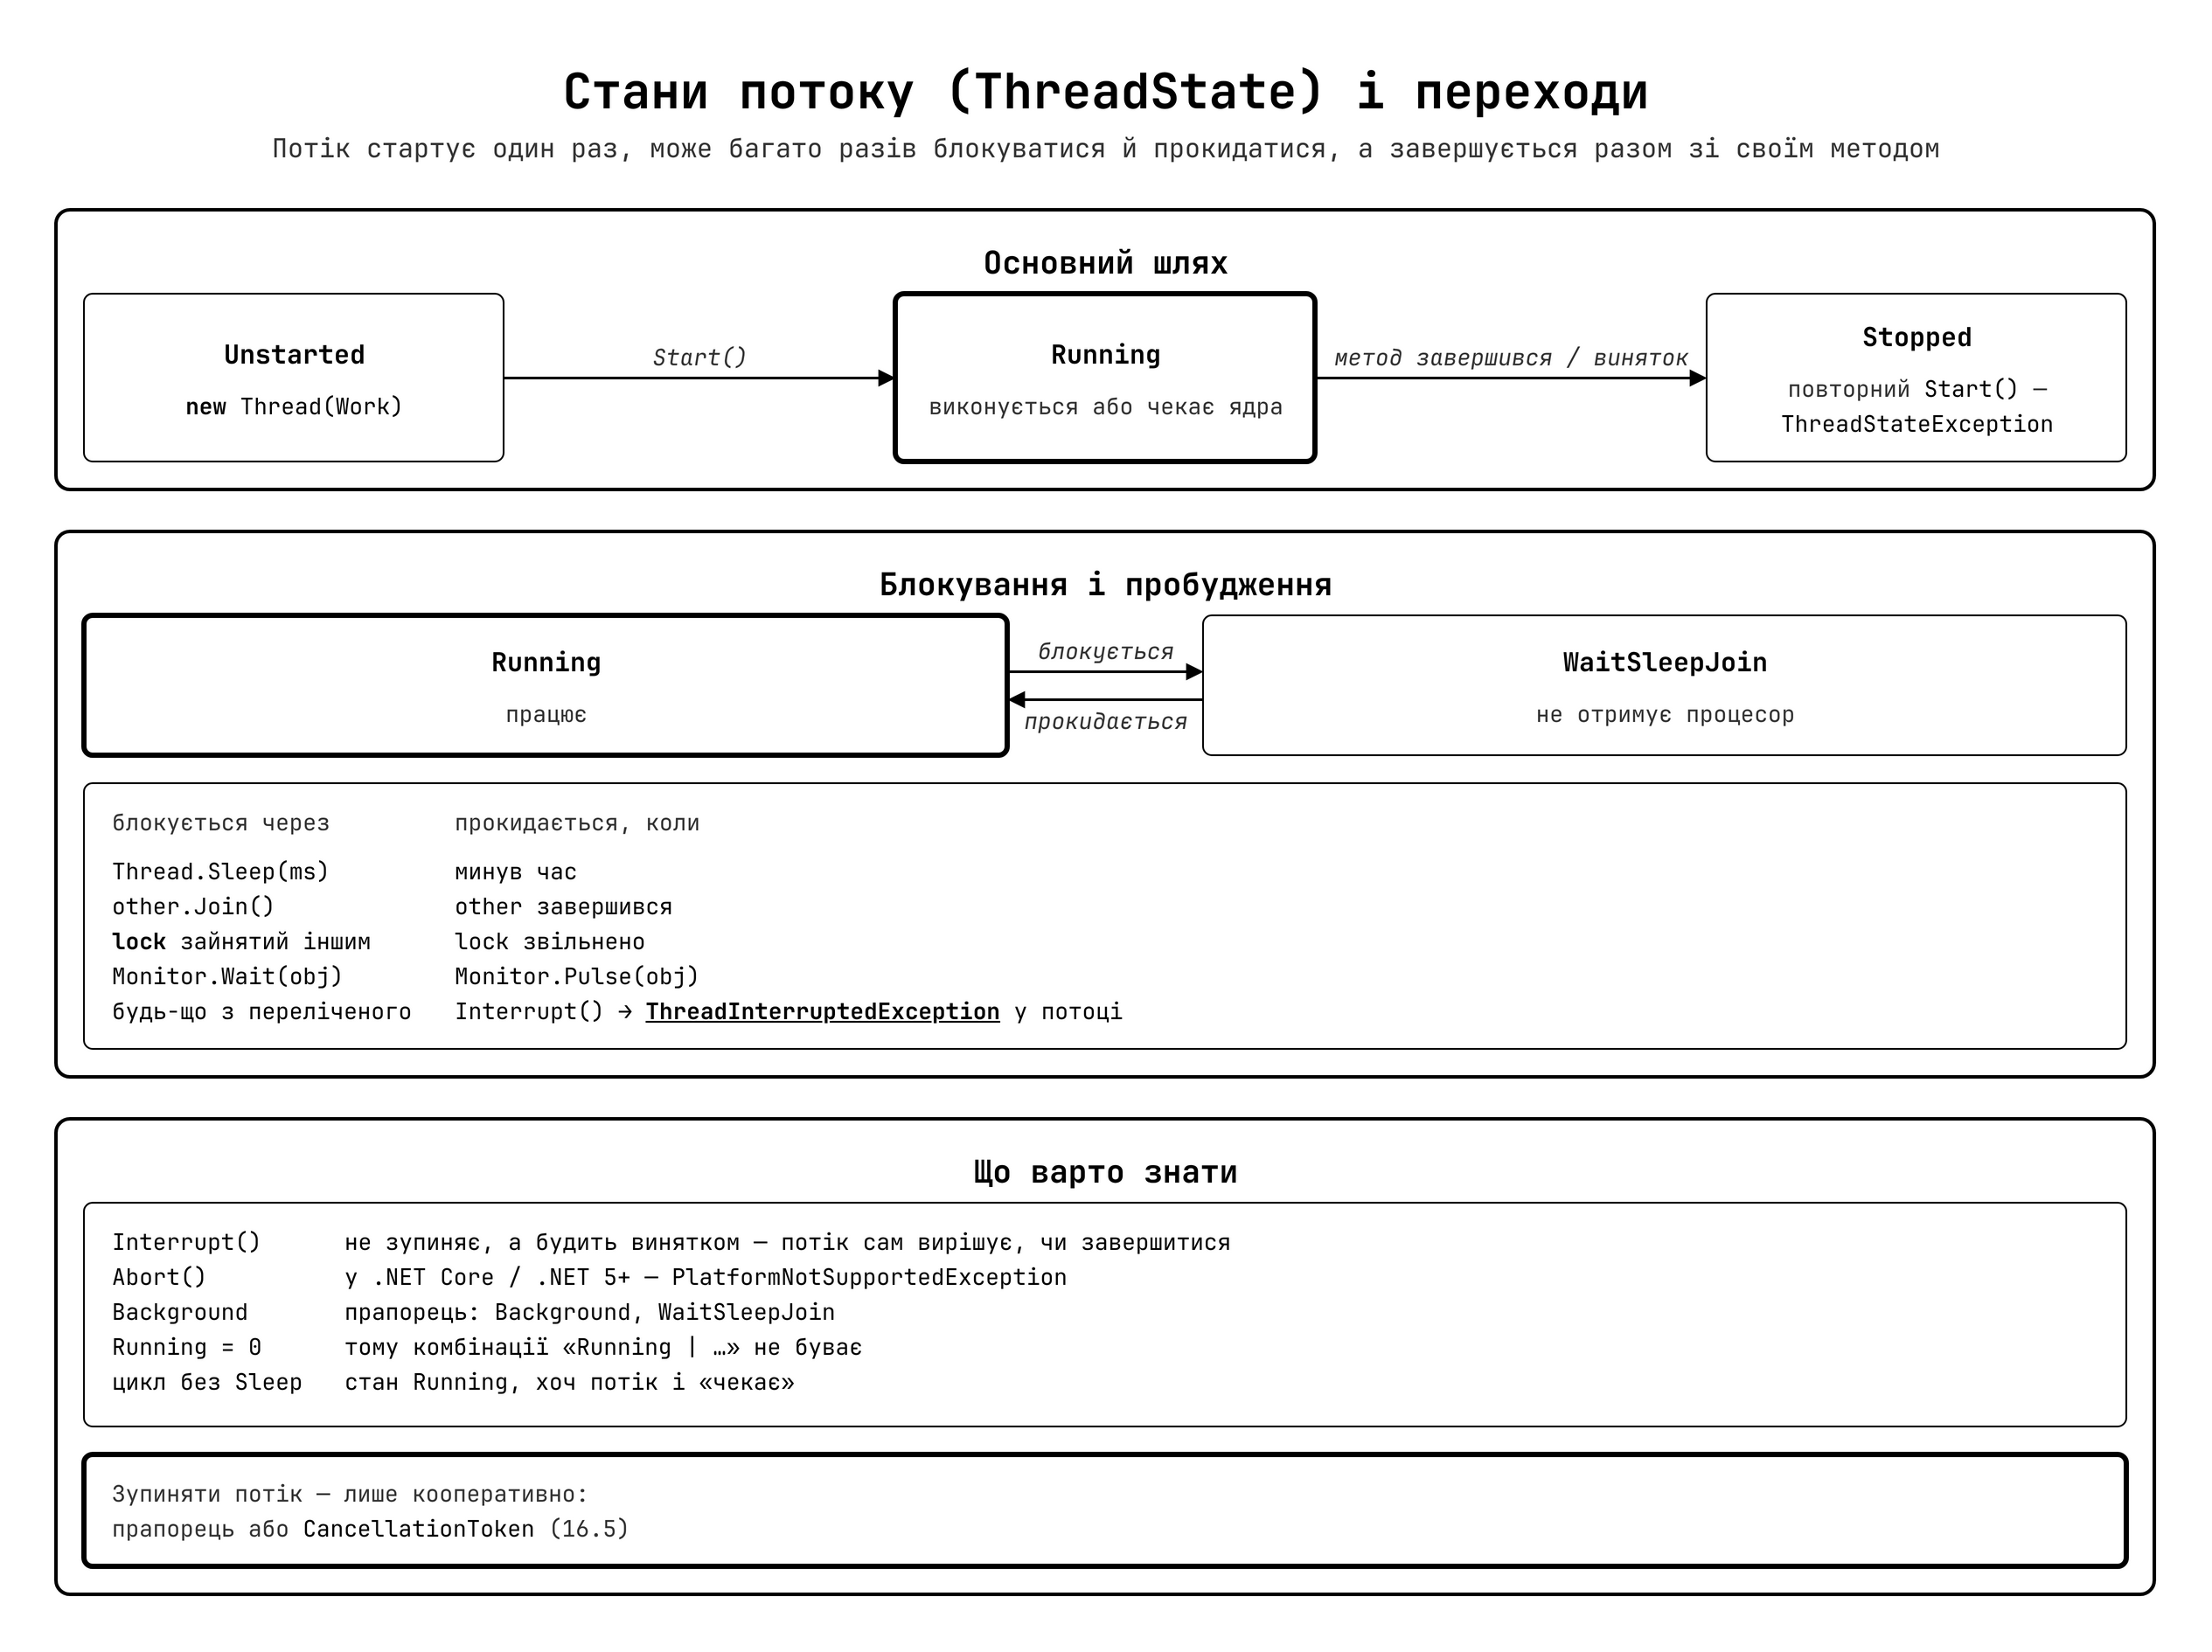2212x1652 pixels.
Task: Click the Running box «виконується або чекає ядра»
Action: pos(1105,377)
